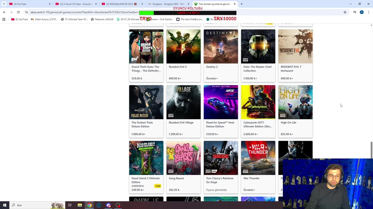The width and height of the screenshot is (373, 209).
Task: Open the Chrome profile avatar
Action: [x=362, y=12]
